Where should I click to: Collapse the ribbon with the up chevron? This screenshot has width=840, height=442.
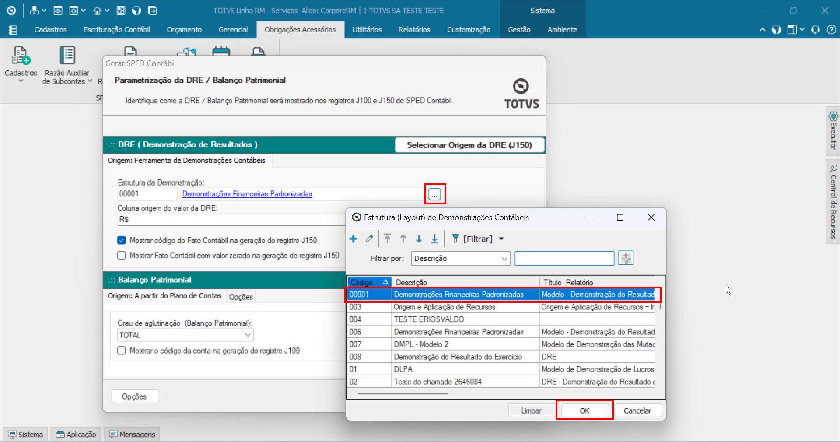tap(763, 30)
